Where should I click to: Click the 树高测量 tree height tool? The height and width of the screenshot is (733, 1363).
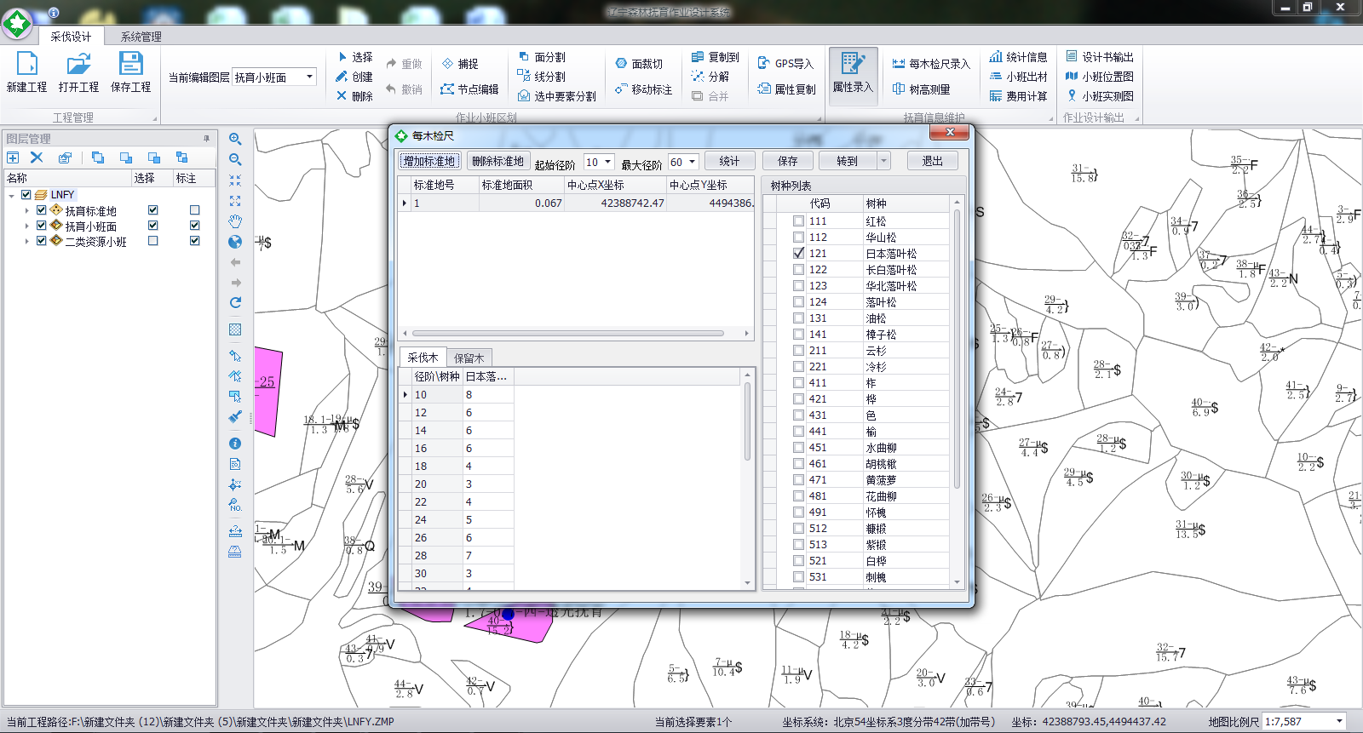pyautogui.click(x=921, y=89)
